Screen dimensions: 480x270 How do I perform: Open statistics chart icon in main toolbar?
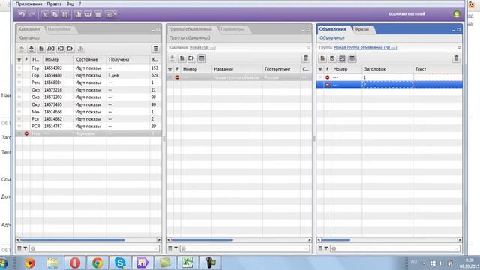(78, 14)
